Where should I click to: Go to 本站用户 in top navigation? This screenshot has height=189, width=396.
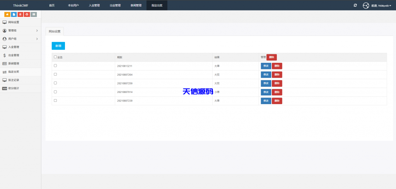(73, 5)
